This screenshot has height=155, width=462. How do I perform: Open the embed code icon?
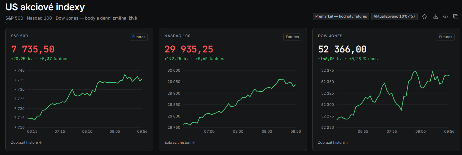coord(446,17)
